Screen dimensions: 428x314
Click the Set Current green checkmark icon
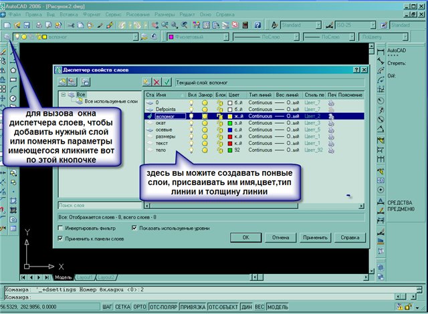tap(167, 82)
